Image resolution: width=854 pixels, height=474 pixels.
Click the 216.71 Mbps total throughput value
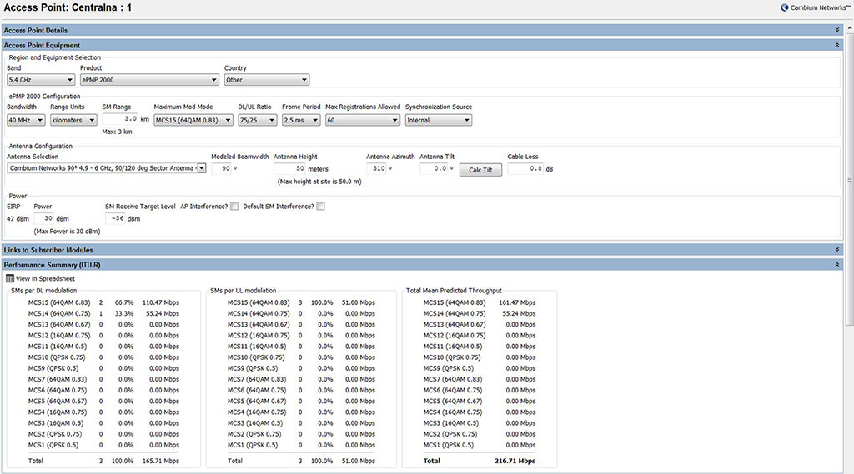[x=515, y=461]
